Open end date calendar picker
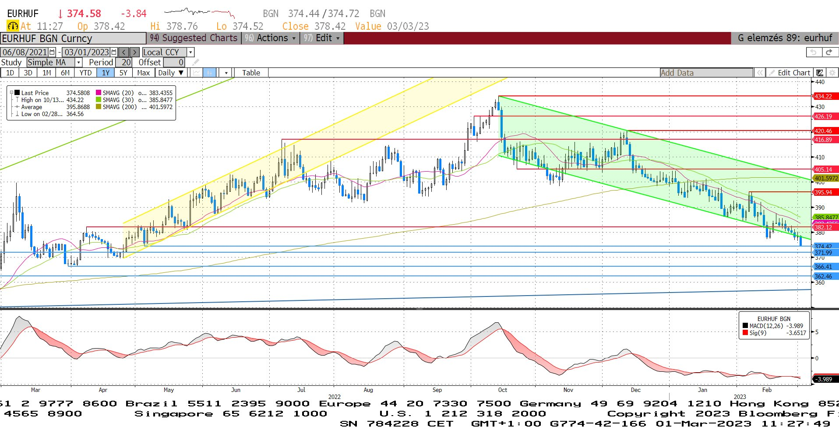Image resolution: width=839 pixels, height=448 pixels. click(114, 52)
